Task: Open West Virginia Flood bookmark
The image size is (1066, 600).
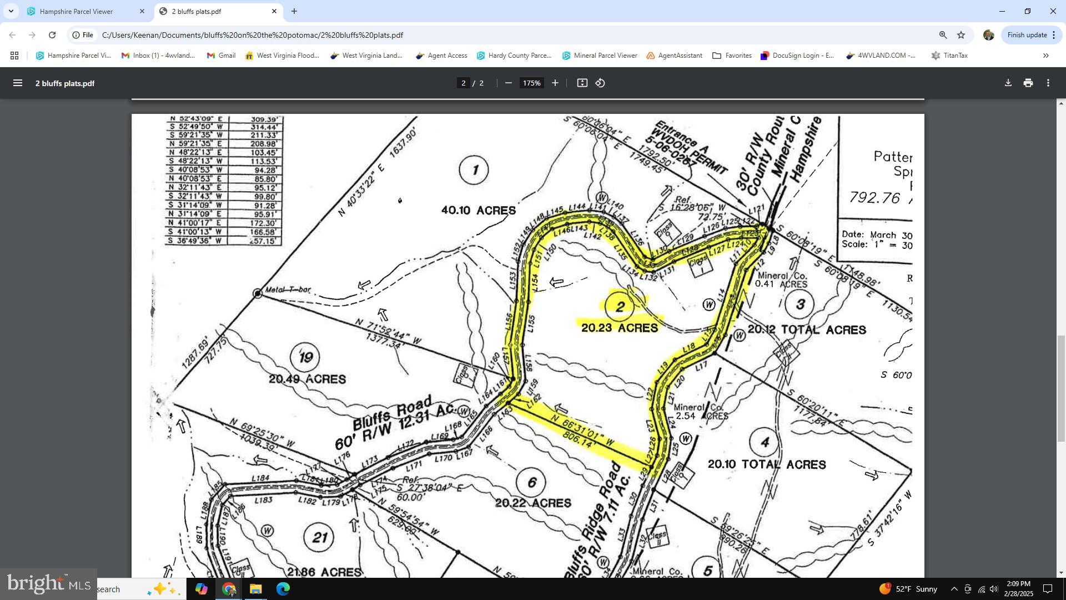Action: pos(281,56)
